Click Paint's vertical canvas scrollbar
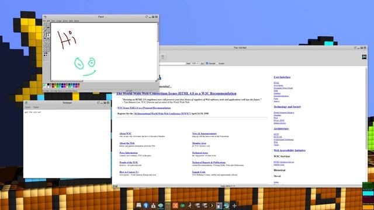Viewport: 374px width, 210px height. pyautogui.click(x=157, y=51)
